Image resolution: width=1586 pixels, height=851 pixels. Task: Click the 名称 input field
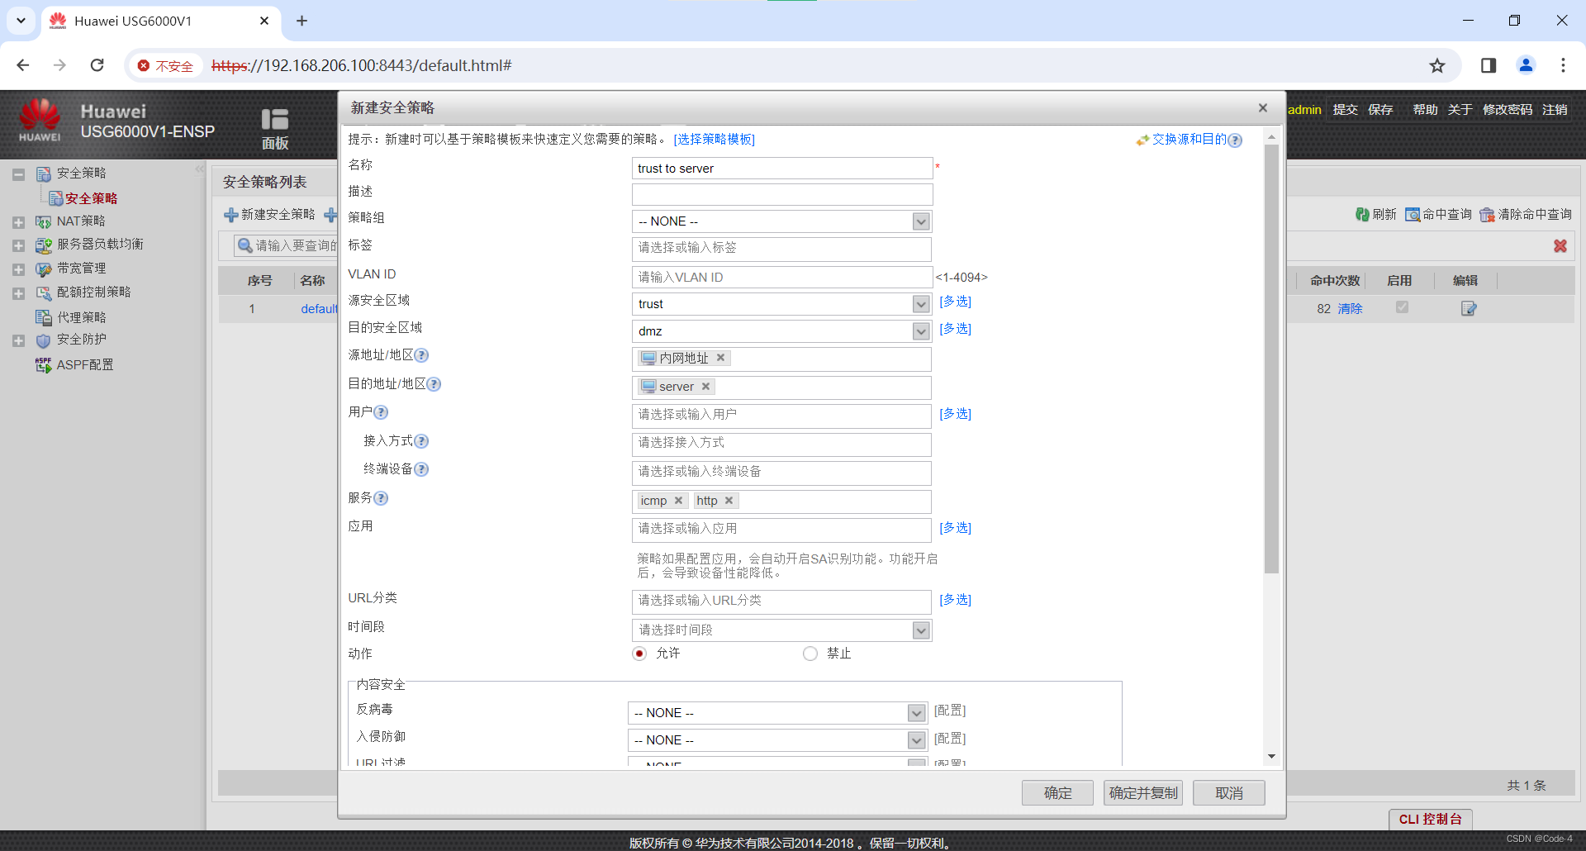[x=782, y=169]
